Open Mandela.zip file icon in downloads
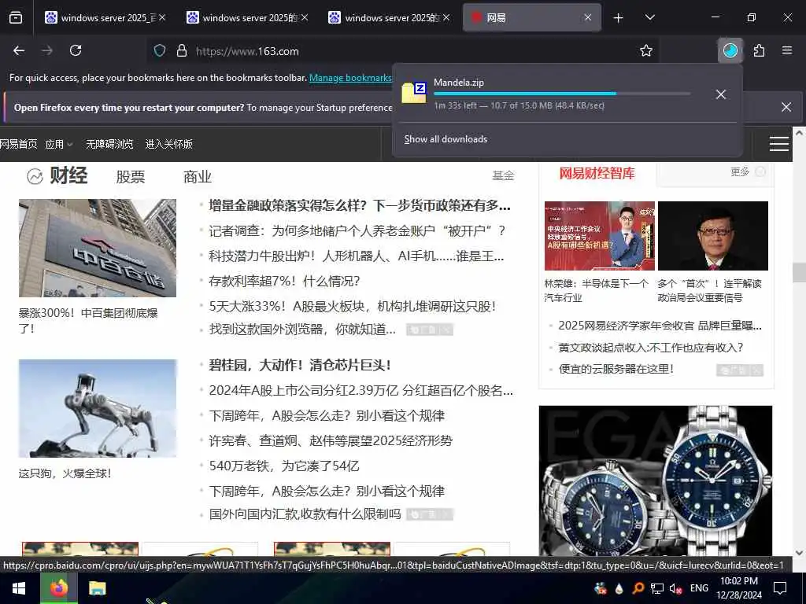This screenshot has height=604, width=806. click(414, 93)
